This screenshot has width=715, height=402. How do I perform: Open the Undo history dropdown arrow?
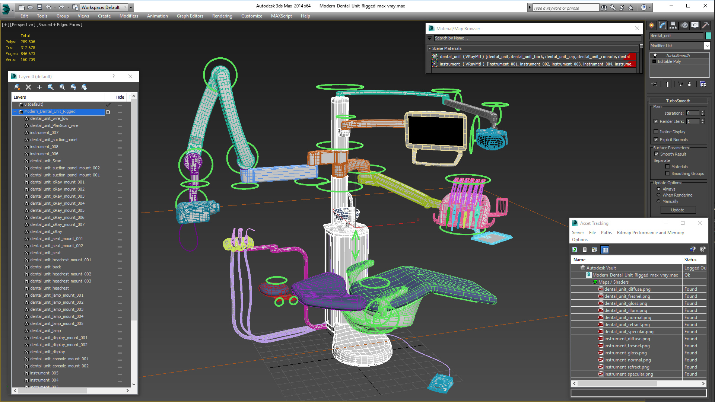55,7
